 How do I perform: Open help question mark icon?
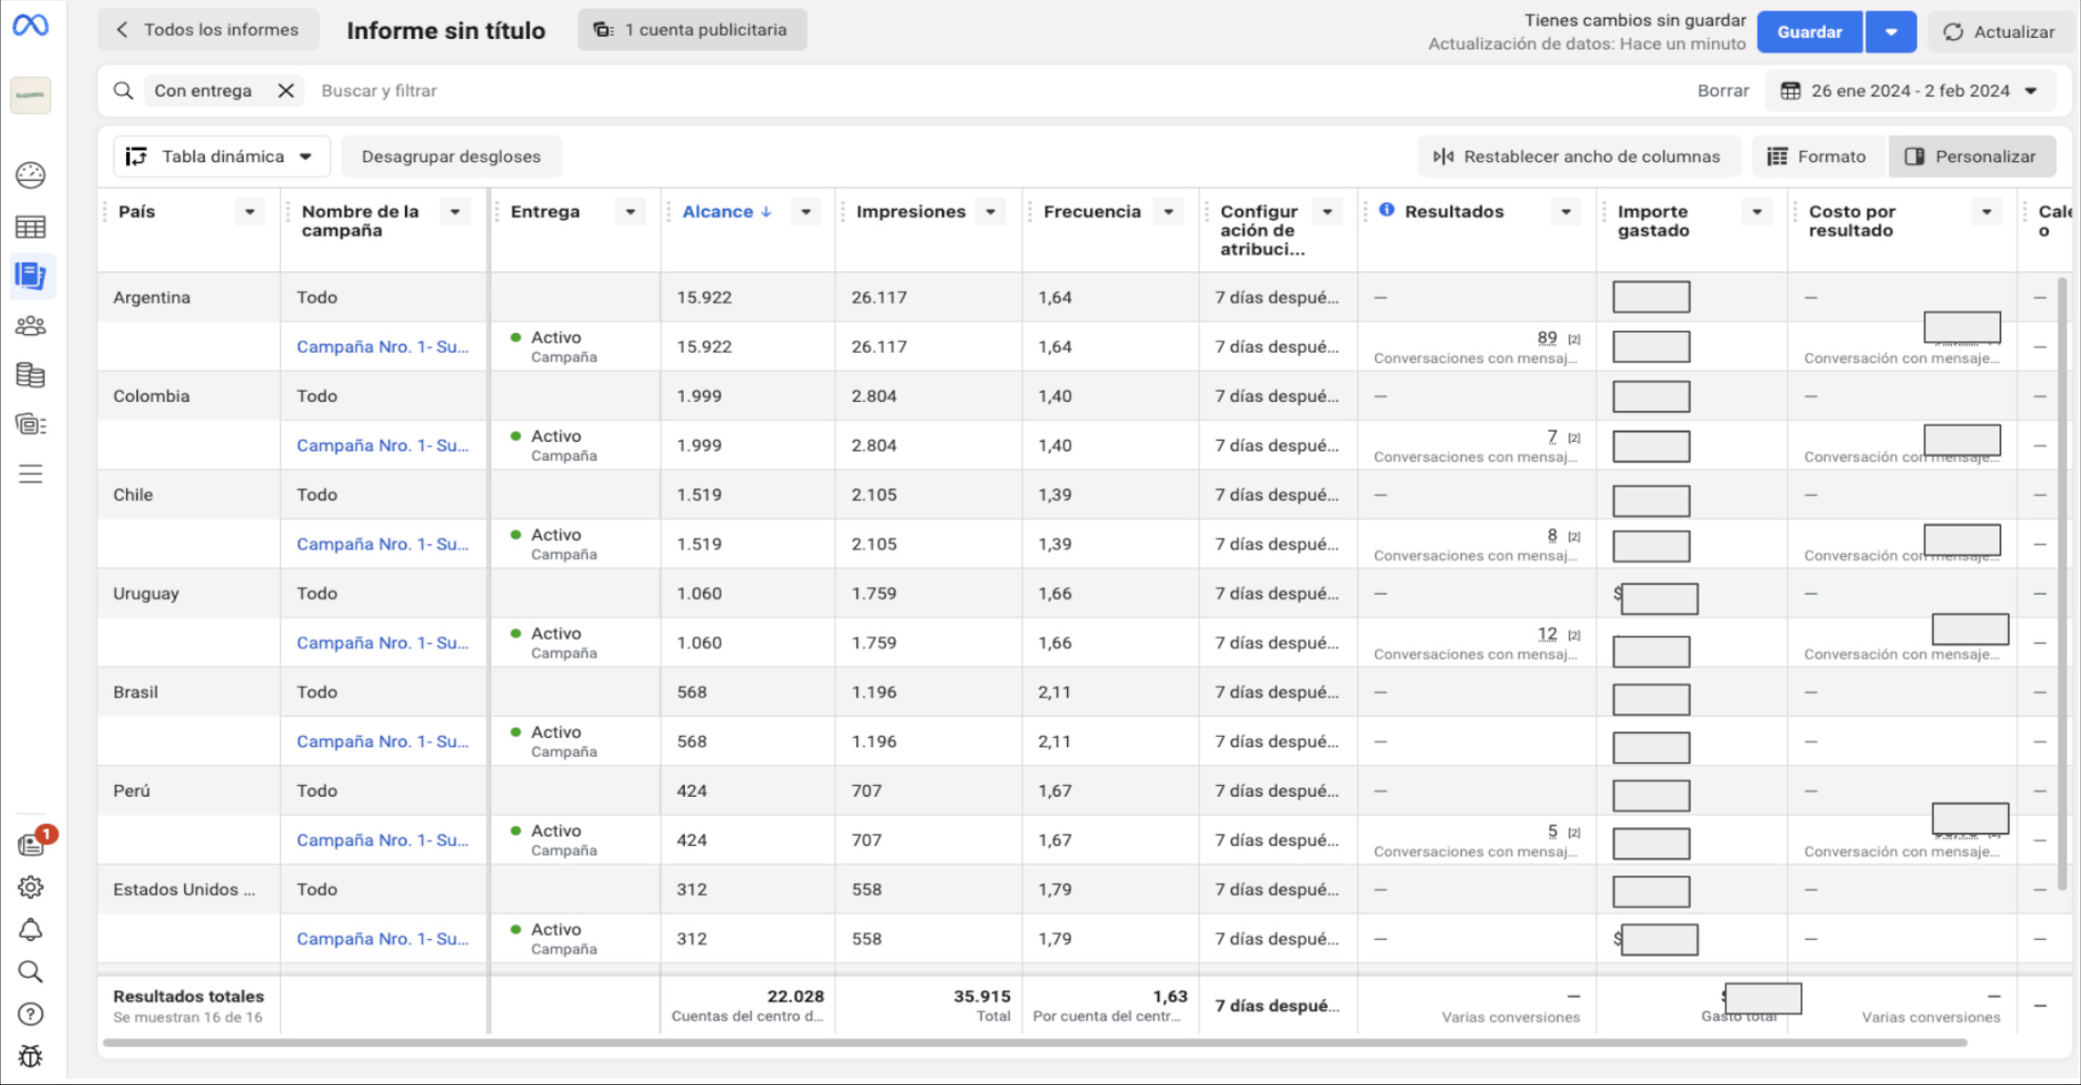coord(30,1014)
